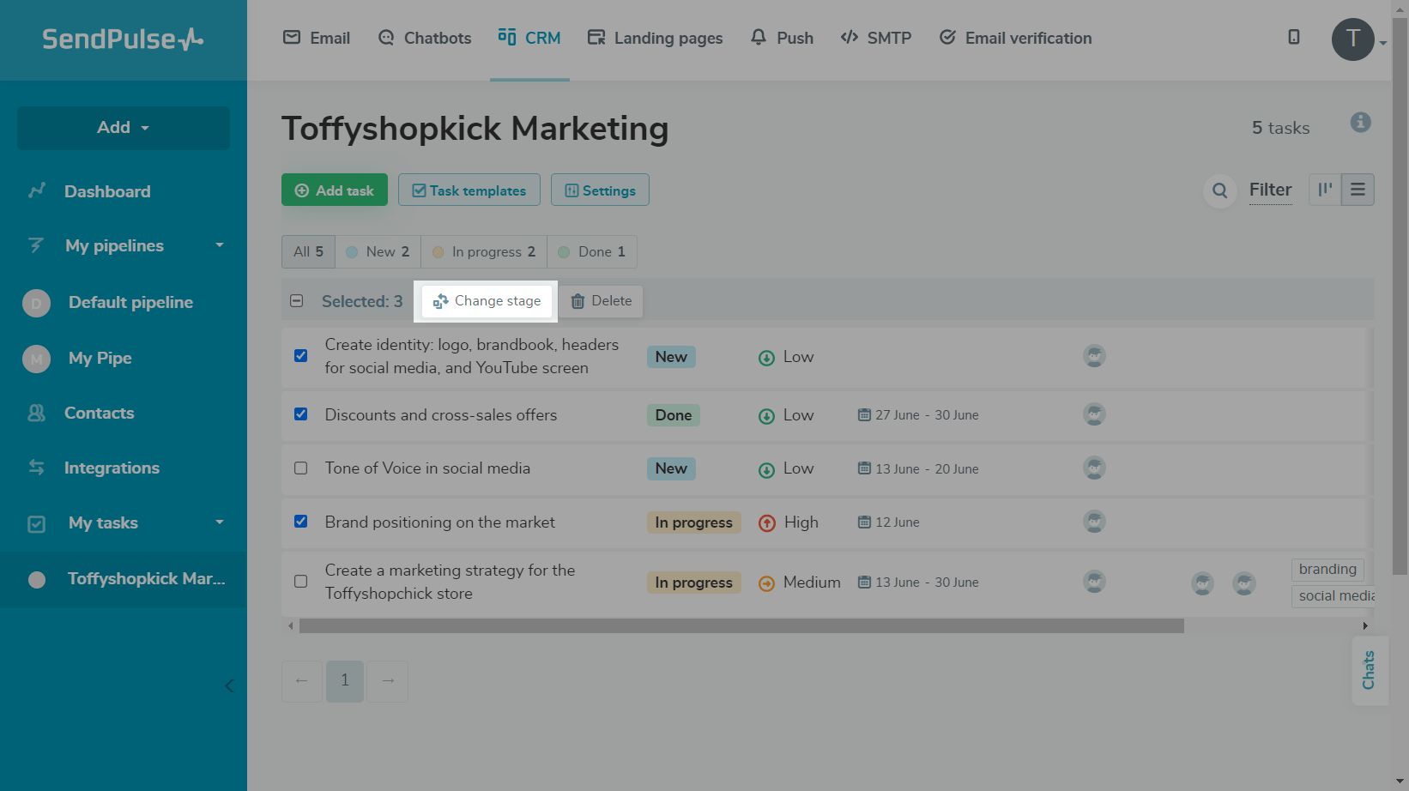Screen dimensions: 1409x791
Task: Click calendar icon for 27 June - 30 June
Action: click(864, 414)
